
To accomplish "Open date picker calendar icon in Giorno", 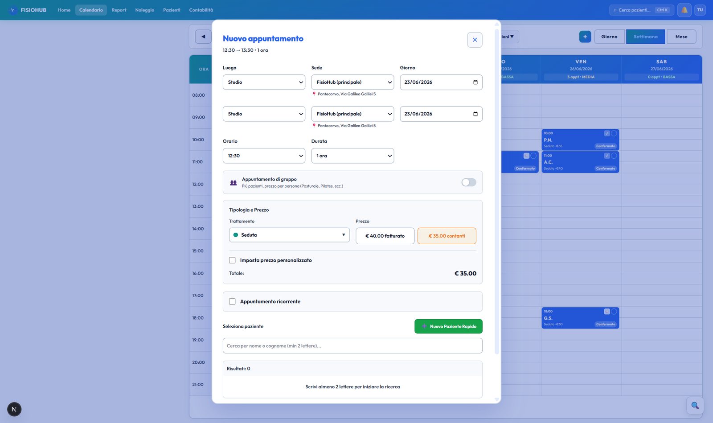I will pyautogui.click(x=475, y=82).
